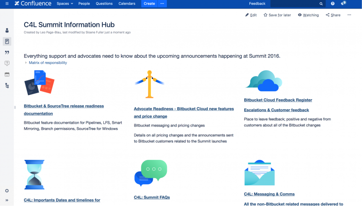Open the People menu item
This screenshot has width=362, height=206.
click(x=84, y=4)
